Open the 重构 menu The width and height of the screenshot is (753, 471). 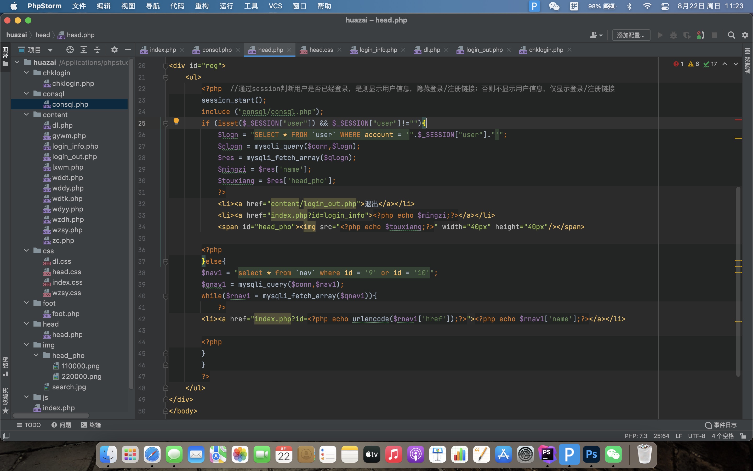[202, 6]
